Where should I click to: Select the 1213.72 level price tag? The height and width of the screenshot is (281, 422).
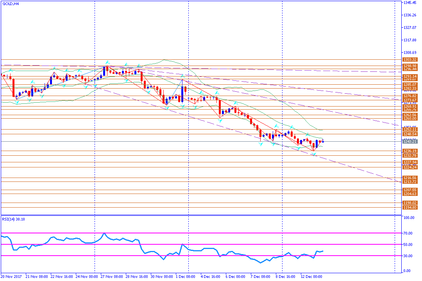point(410,182)
